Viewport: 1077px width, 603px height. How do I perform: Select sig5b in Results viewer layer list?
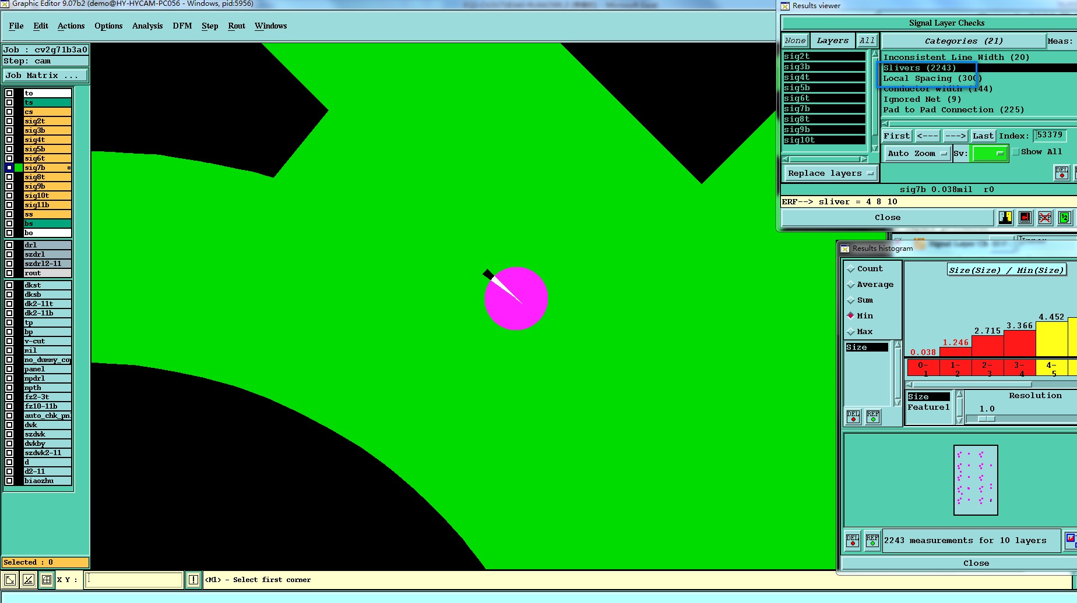824,88
